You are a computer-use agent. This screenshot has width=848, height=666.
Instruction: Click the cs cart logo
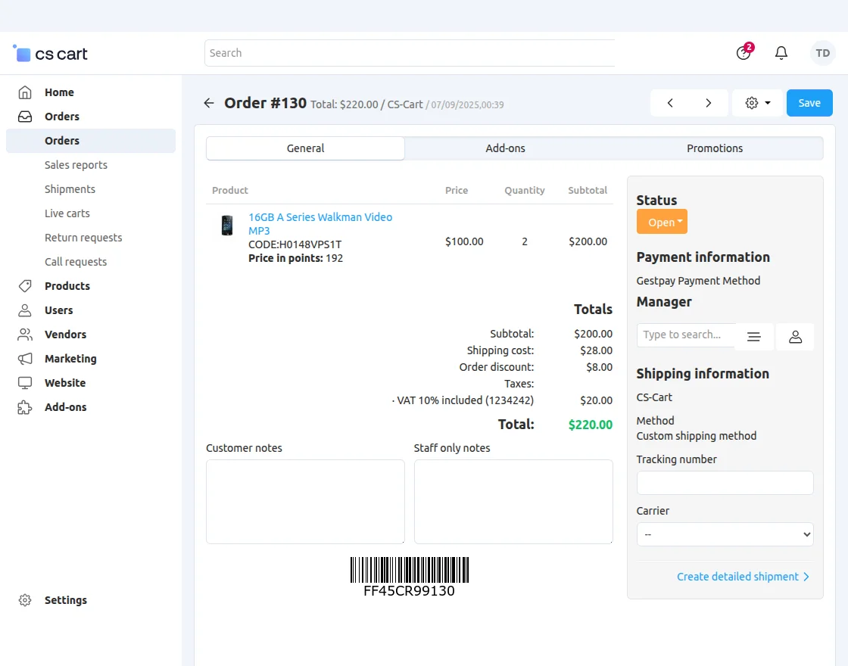tap(50, 54)
